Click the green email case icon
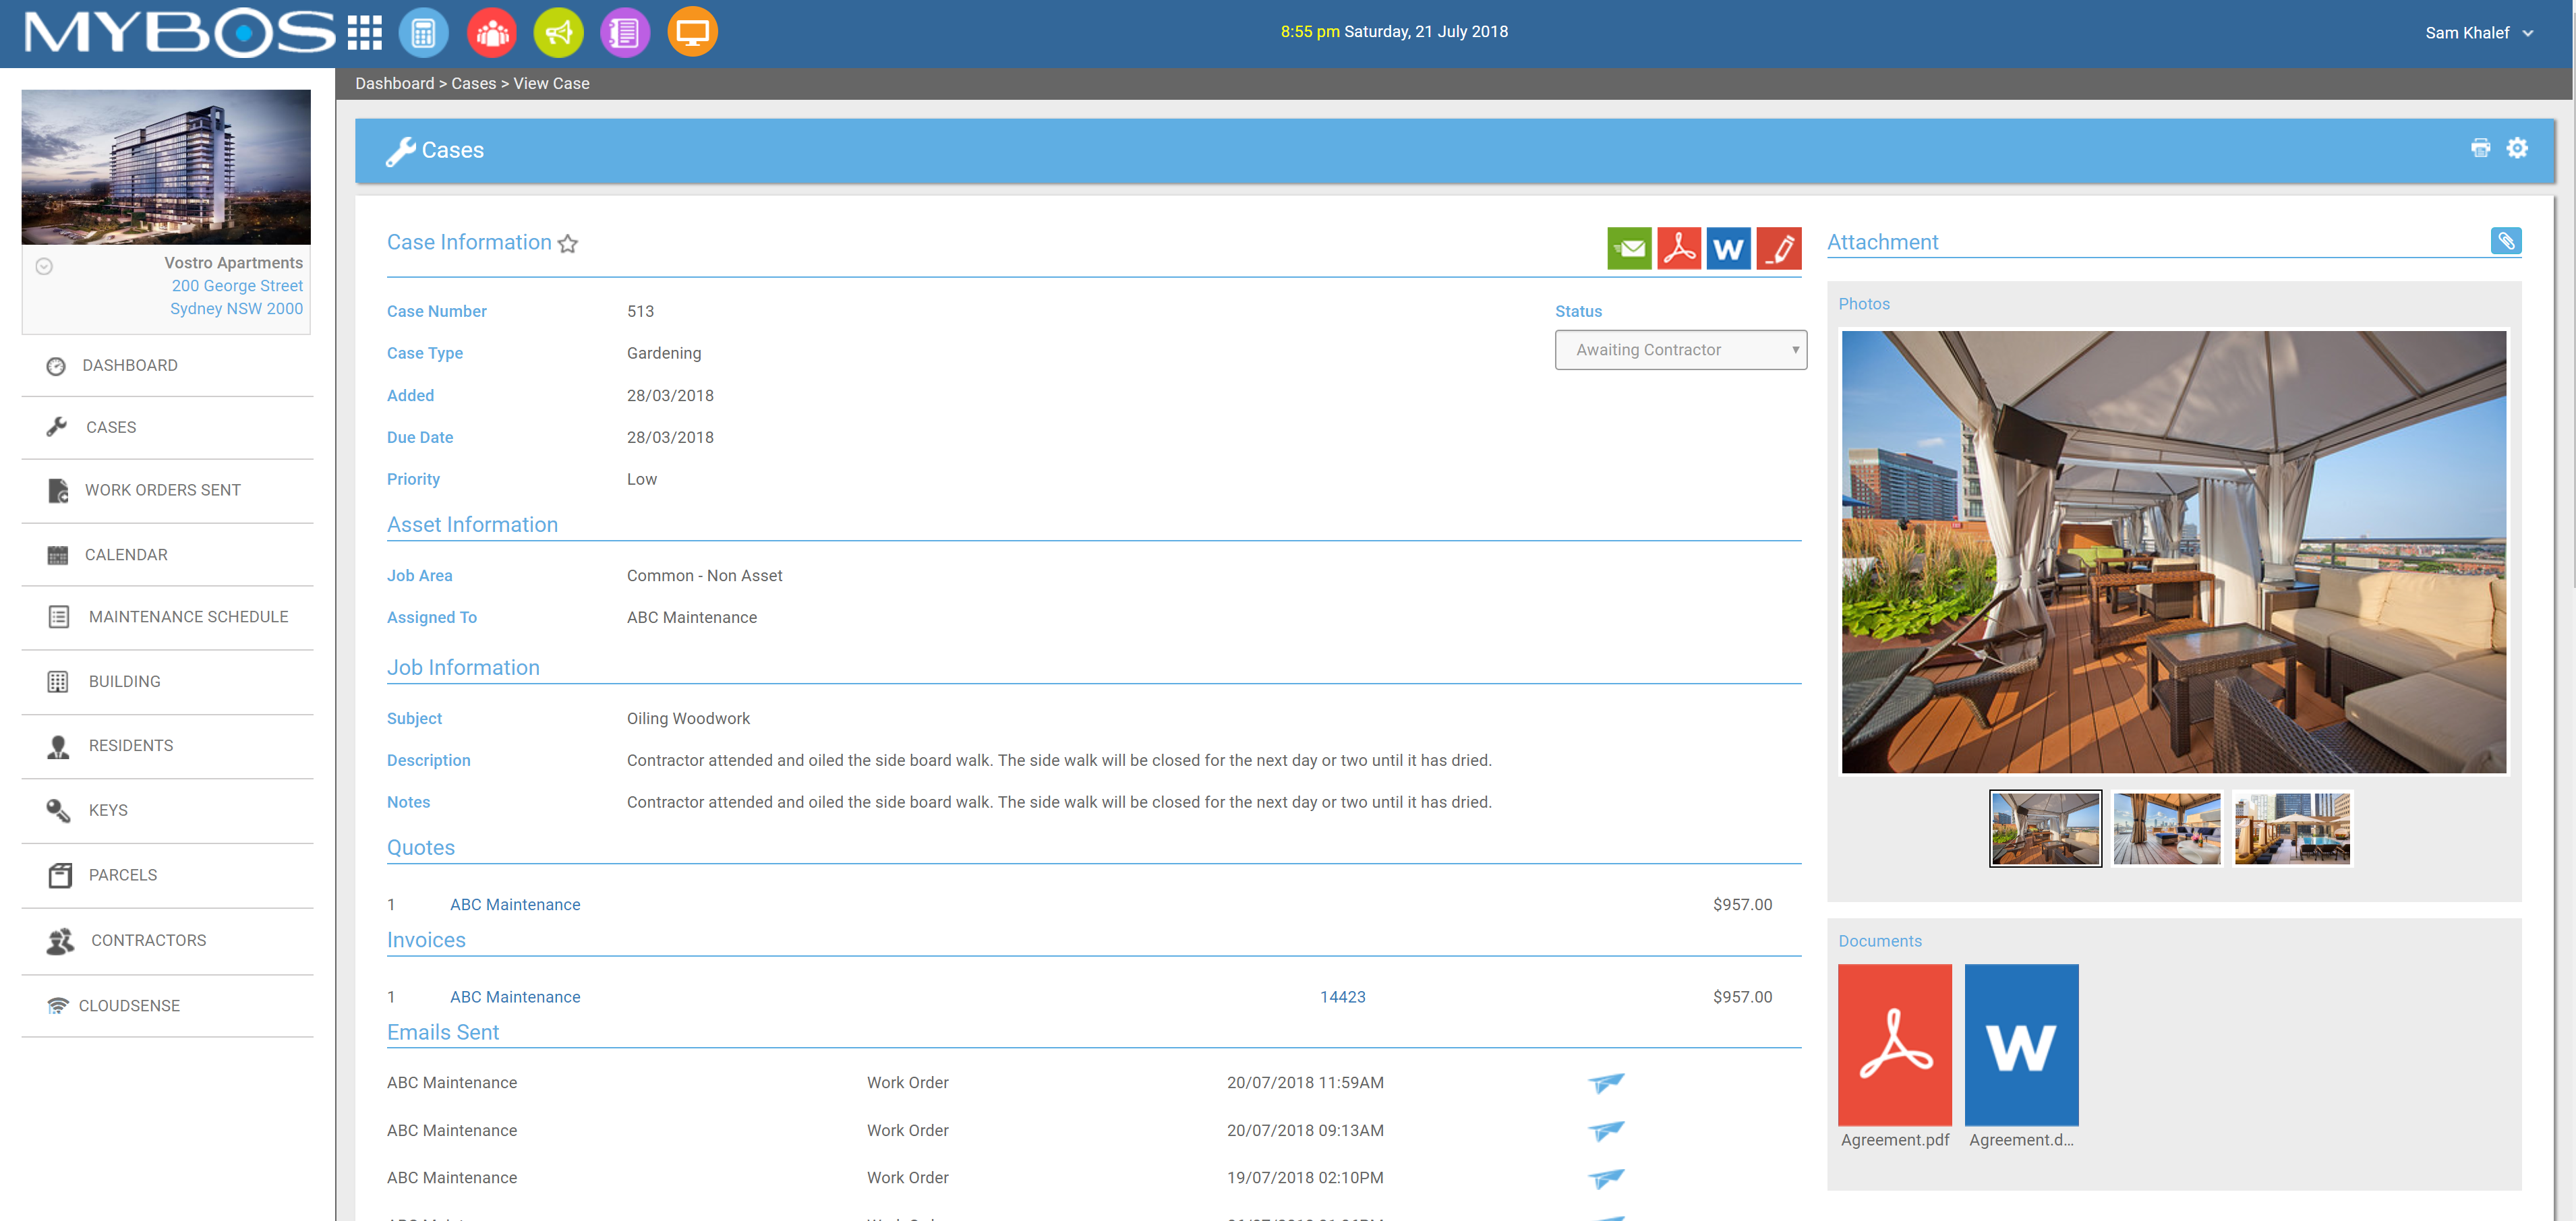Image resolution: width=2576 pixels, height=1221 pixels. (1628, 248)
